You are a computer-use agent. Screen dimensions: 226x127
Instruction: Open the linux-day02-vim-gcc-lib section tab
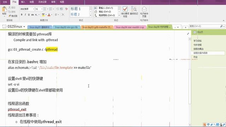(x=66, y=27)
